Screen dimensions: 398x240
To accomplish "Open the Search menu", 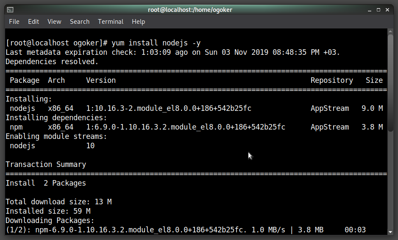I will point(80,22).
